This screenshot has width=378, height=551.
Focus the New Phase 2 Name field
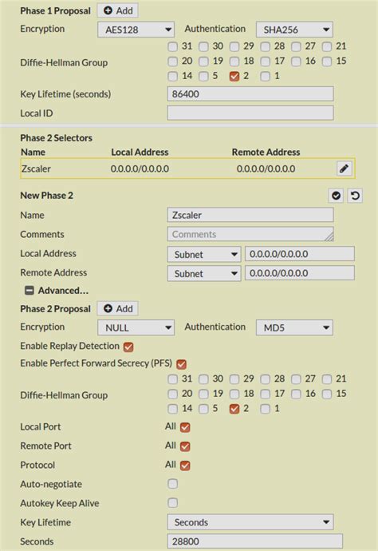tap(250, 215)
